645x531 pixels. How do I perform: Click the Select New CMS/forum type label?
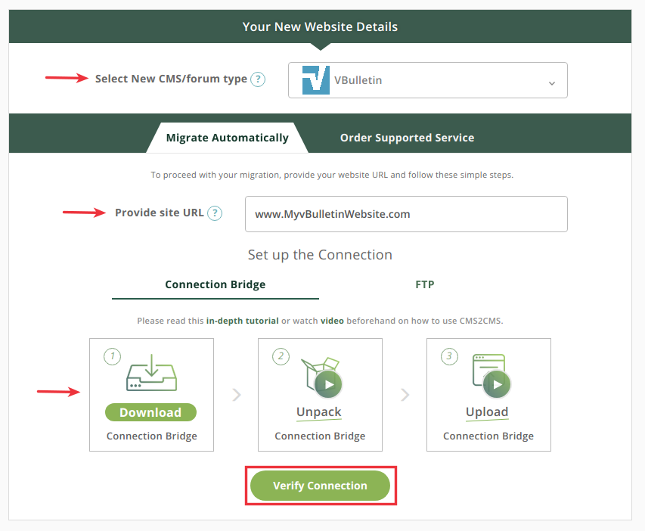click(x=171, y=79)
